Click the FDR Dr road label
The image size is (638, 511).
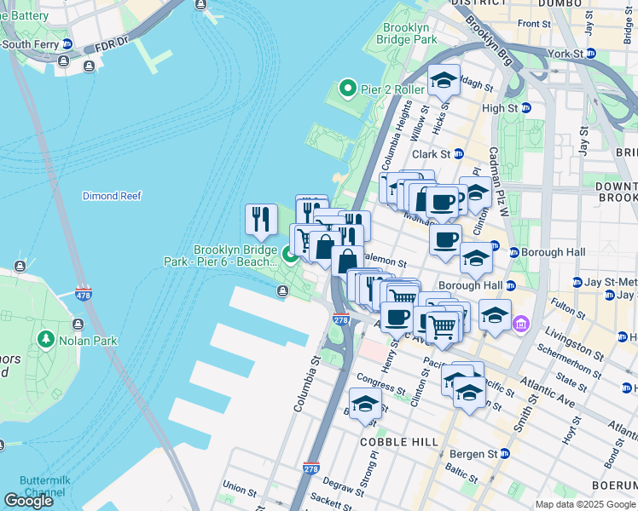point(112,44)
